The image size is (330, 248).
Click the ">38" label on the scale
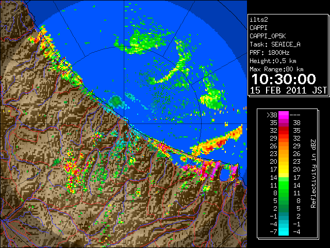point(272,115)
